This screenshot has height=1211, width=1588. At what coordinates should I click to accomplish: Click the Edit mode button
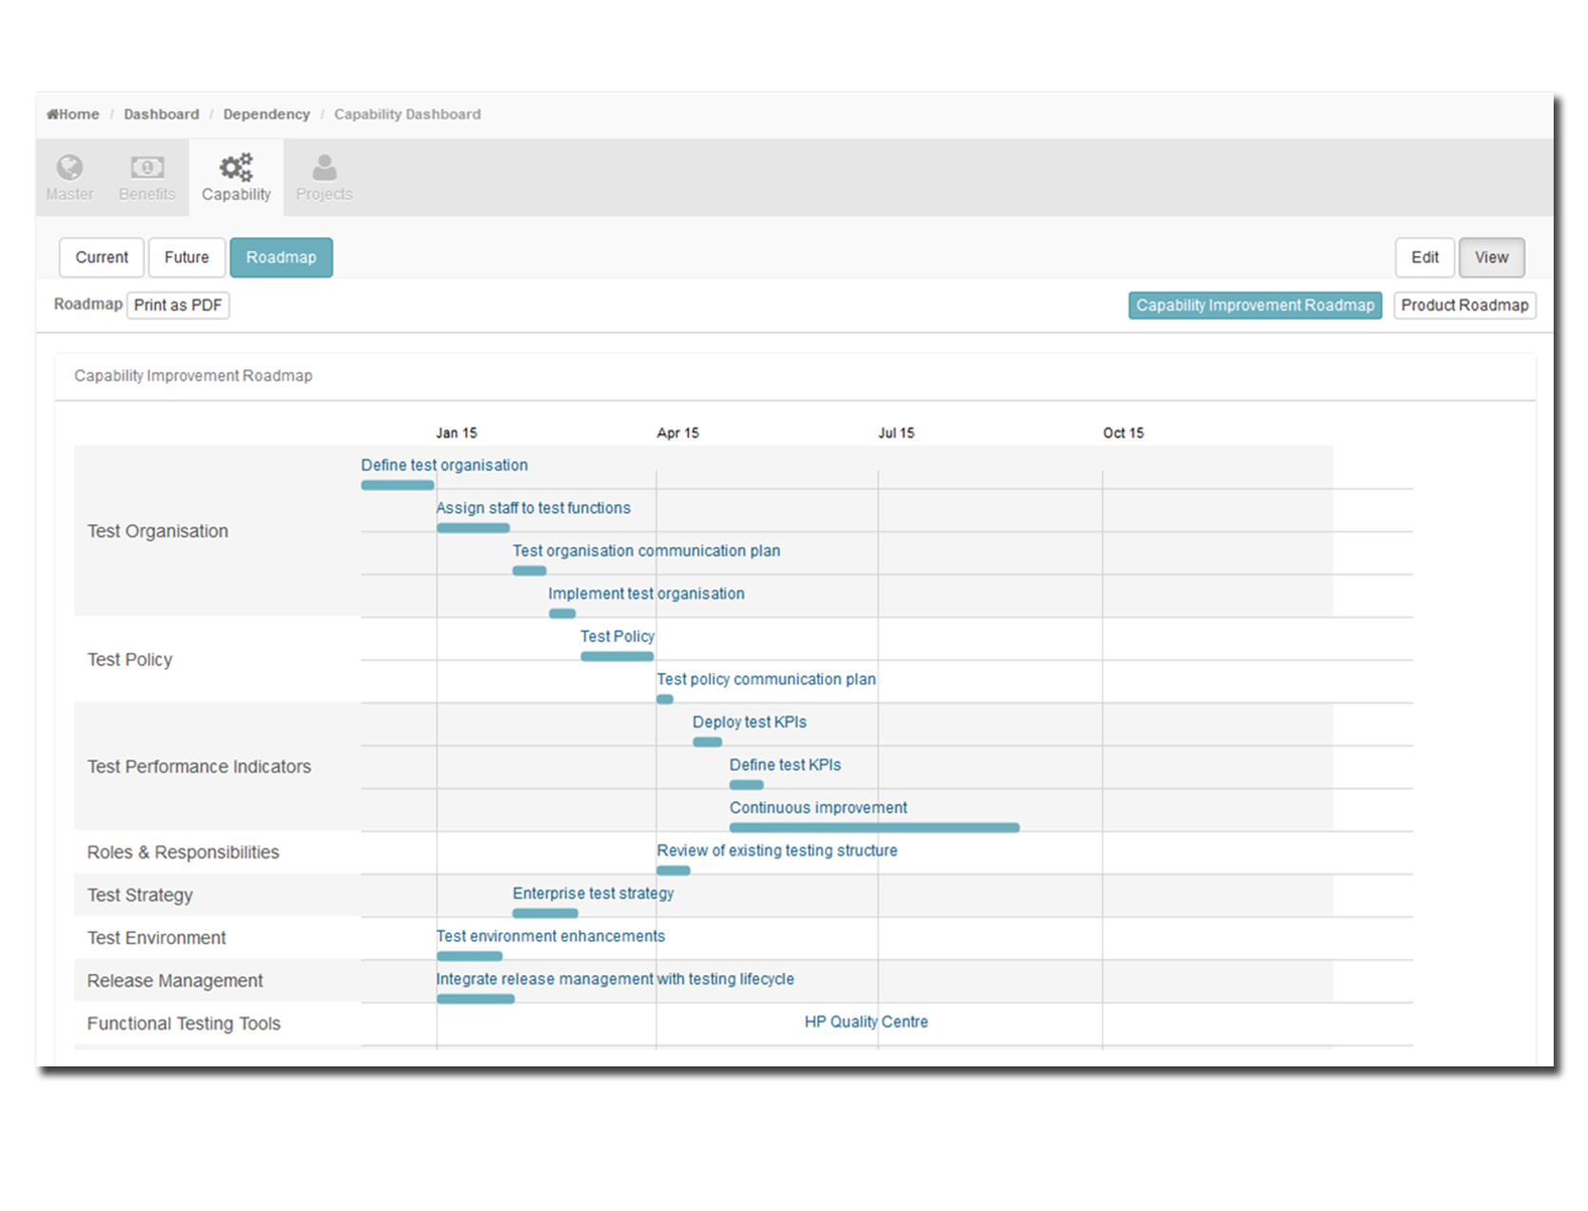coord(1424,258)
